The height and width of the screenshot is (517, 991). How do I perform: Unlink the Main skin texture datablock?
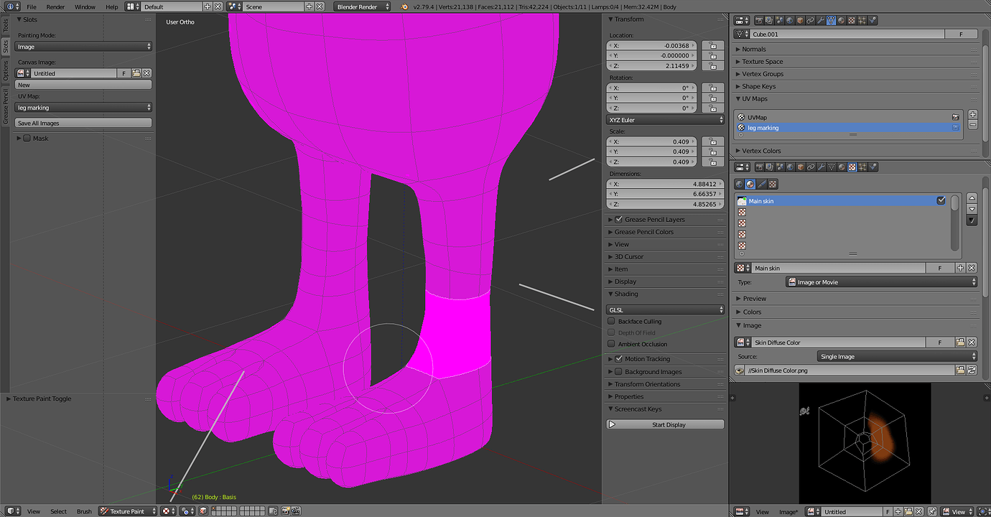point(972,268)
